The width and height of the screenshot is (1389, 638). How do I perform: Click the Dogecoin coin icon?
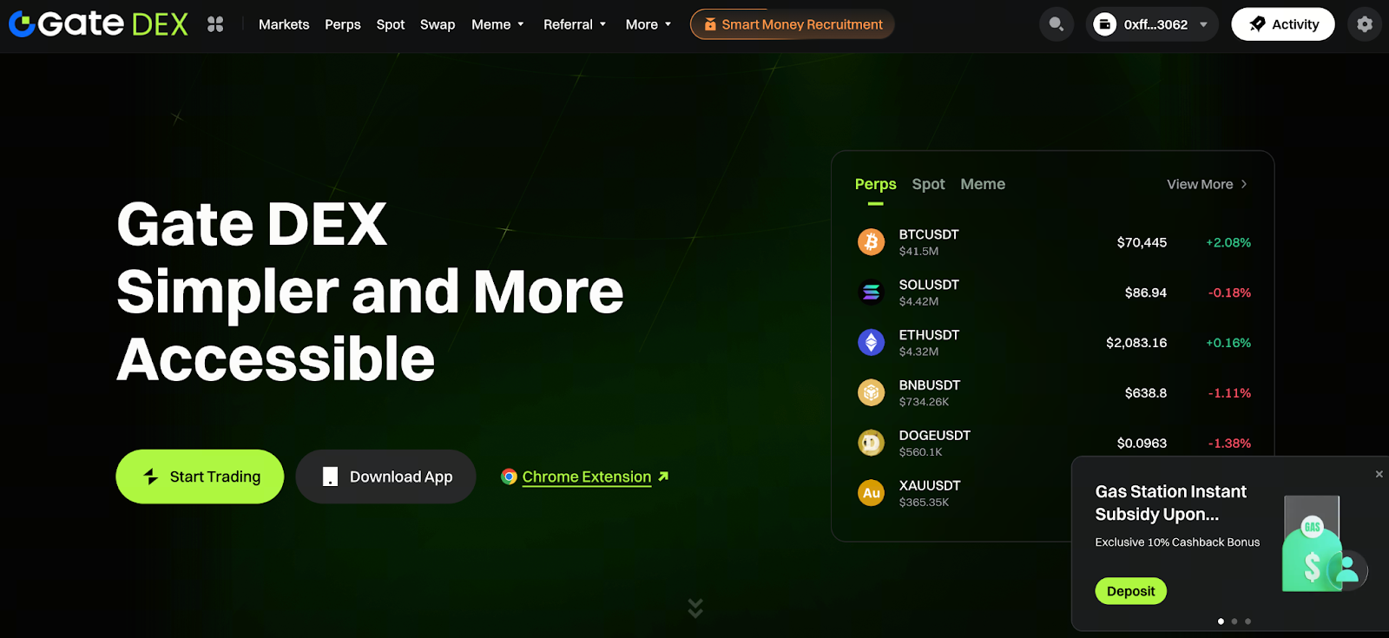[871, 443]
